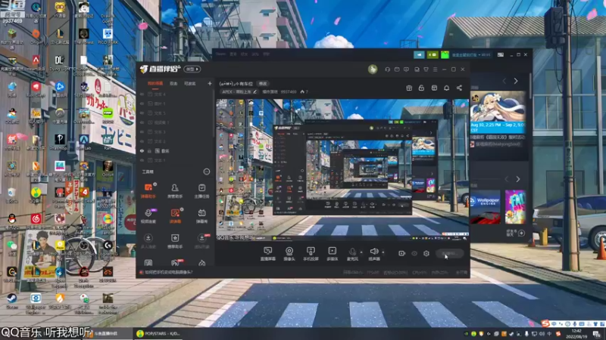Image resolution: width=606 pixels, height=340 pixels.
Task: Open the first Steam menu bar item
Action: [220, 54]
